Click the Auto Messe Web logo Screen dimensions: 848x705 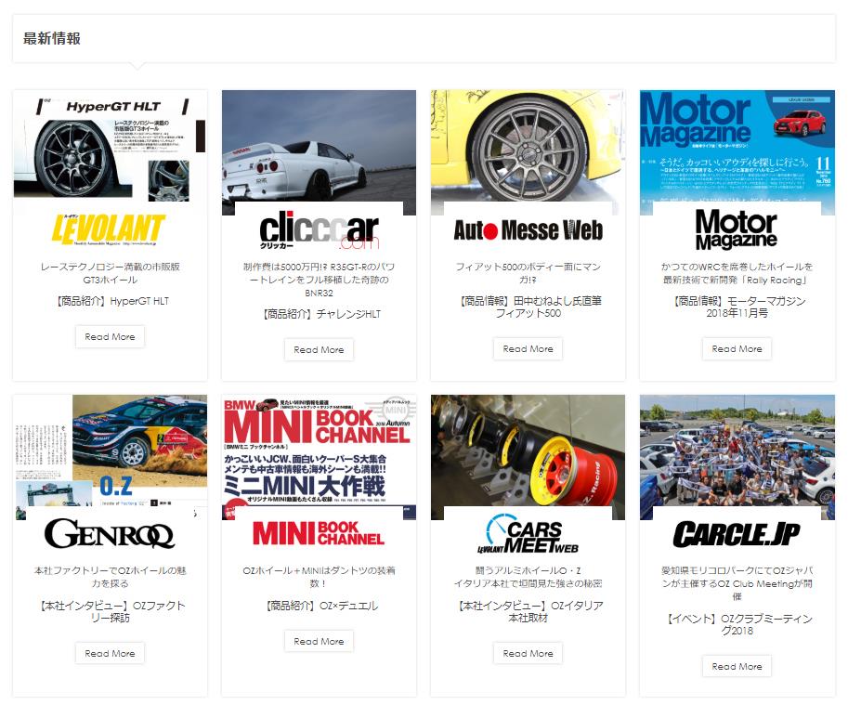point(528,230)
